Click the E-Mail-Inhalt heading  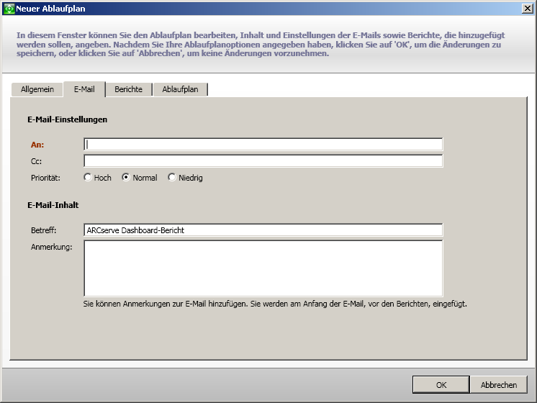(53, 205)
